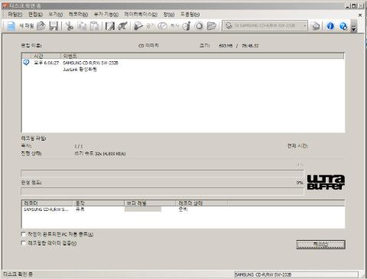Screen dimensions: 367x279
Task: Click the status bar SAMSUNG CD-R/RW SW-232B field
Action: 296,274
